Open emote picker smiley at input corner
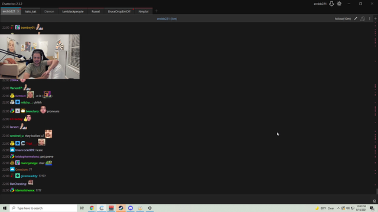This screenshot has height=212, width=378. [x=374, y=201]
